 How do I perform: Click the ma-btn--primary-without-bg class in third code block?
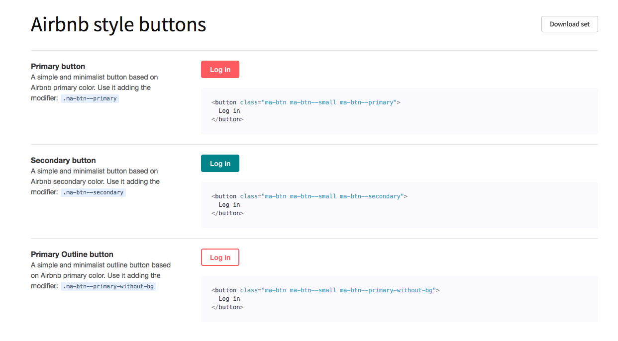pos(387,290)
